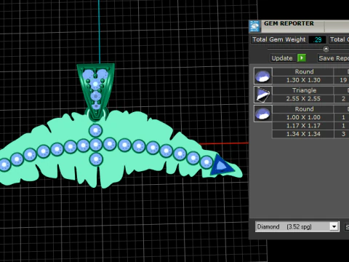Select the blue triangle gem on the leaf tip
The image size is (349, 262).
click(221, 165)
